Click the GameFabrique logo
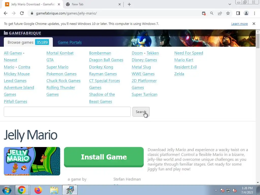Screen dimensions: 260x195 [x=22, y=33]
